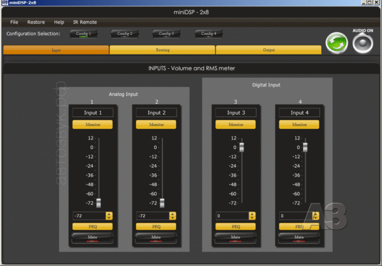
Task: Select Config 1 preset
Action: click(83, 34)
